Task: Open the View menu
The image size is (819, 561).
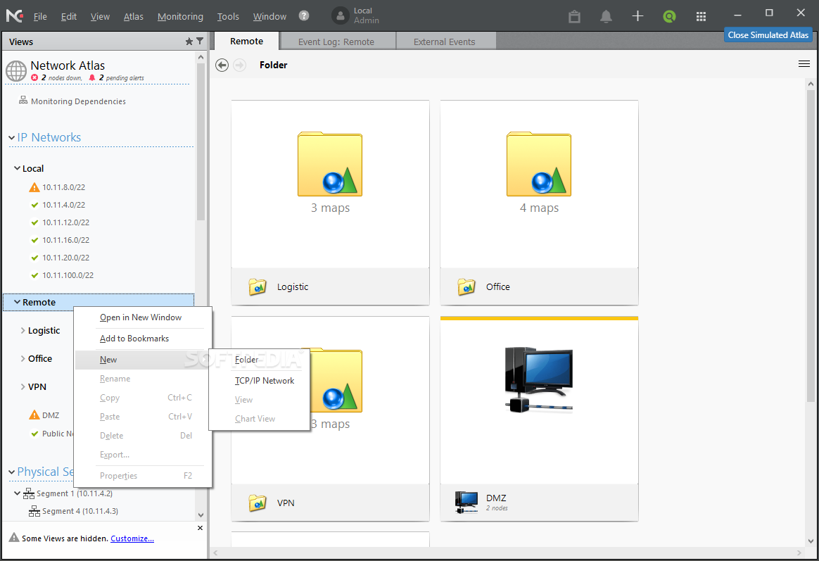Action: coord(100,17)
